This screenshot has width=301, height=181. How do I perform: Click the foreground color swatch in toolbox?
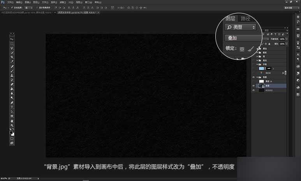[11, 132]
